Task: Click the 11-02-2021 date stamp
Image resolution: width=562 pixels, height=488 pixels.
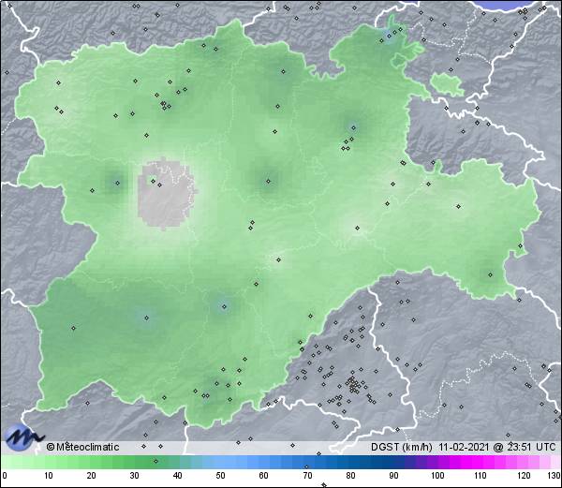Action: pyautogui.click(x=464, y=447)
